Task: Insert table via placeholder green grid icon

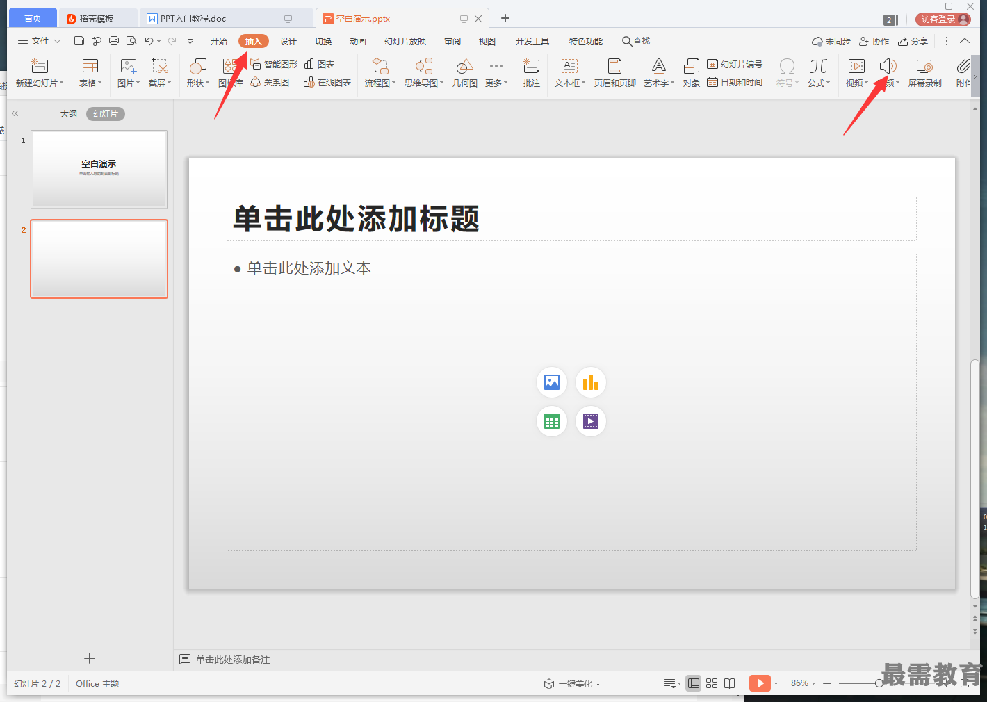Action: [x=552, y=421]
